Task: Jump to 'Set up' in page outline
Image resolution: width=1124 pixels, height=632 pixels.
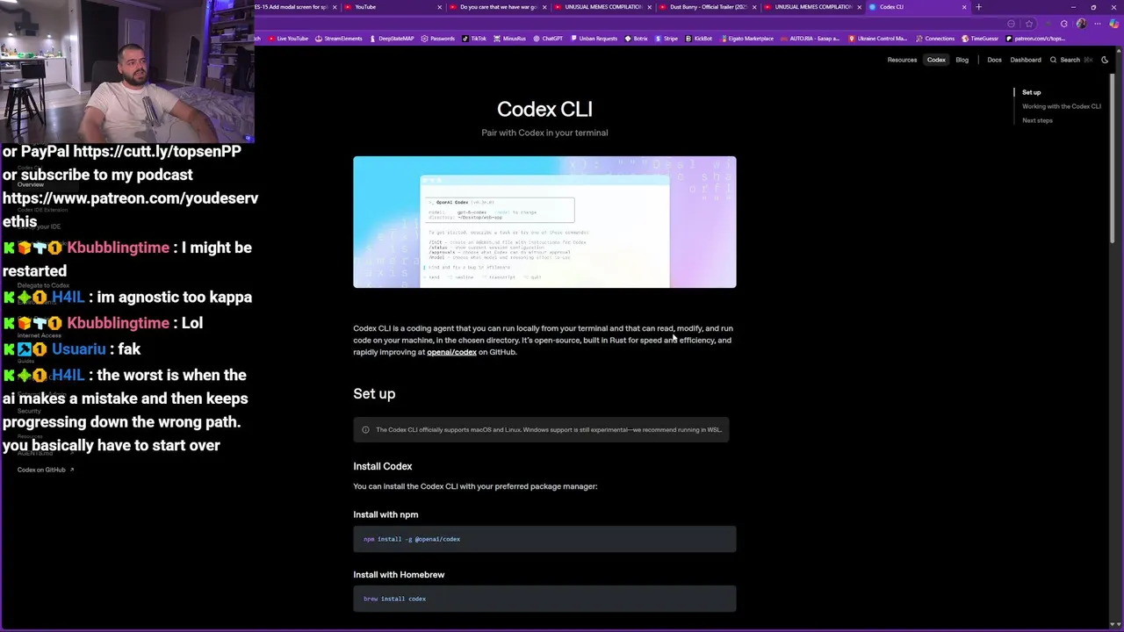Action: point(1031,92)
